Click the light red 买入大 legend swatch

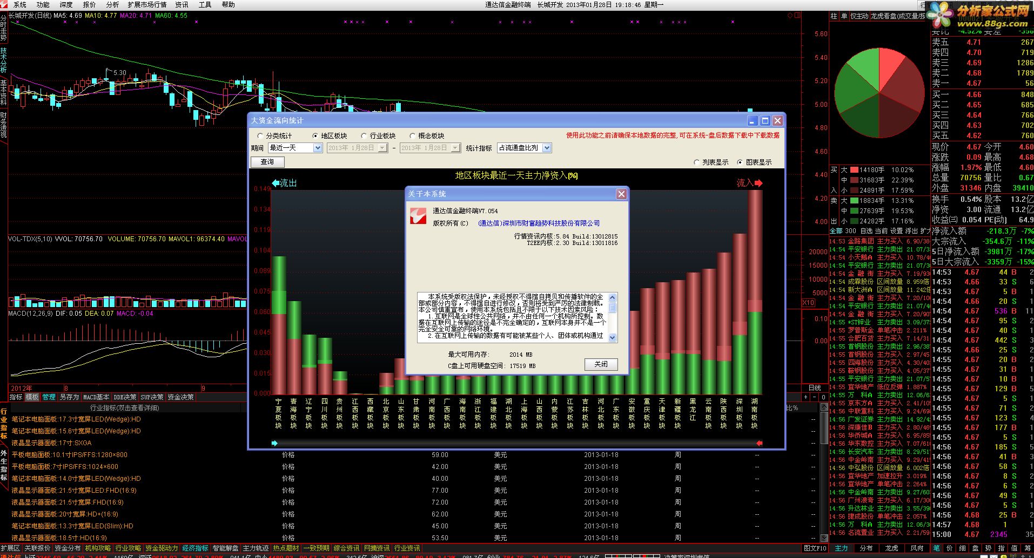854,170
